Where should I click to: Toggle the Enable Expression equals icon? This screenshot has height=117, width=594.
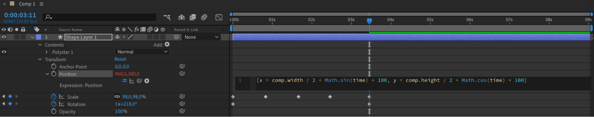click(125, 81)
